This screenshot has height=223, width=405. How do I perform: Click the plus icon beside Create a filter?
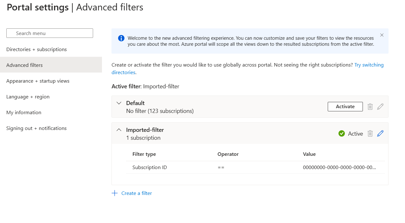(x=115, y=193)
